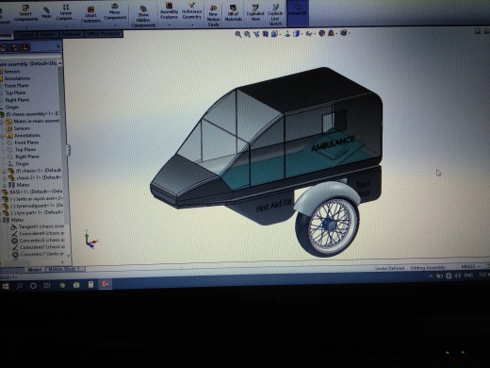Screen dimensions: 490x368
Task: Click Show Hidden Components icon
Action: coord(143,17)
